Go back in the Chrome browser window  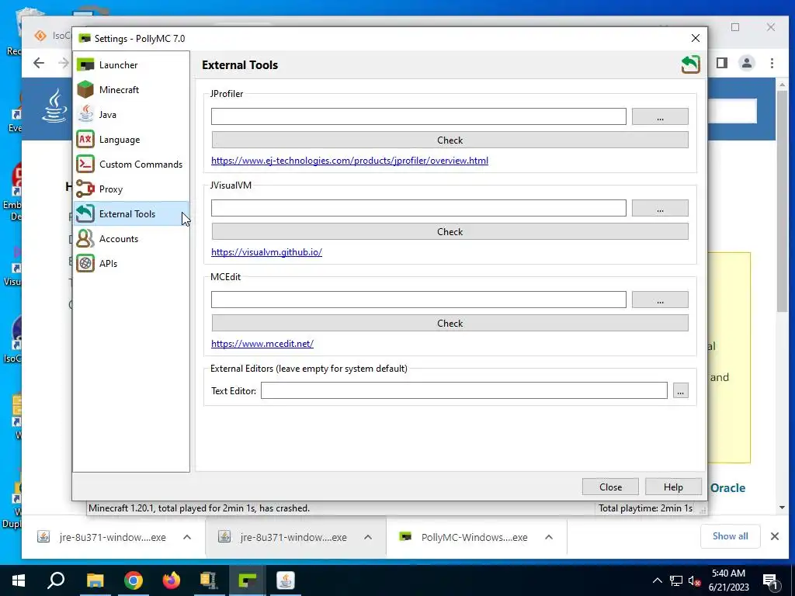coord(39,63)
